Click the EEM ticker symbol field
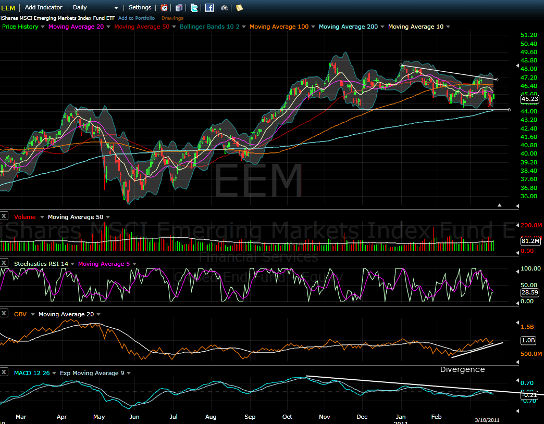Viewport: 544px width, 424px height. pyautogui.click(x=8, y=8)
